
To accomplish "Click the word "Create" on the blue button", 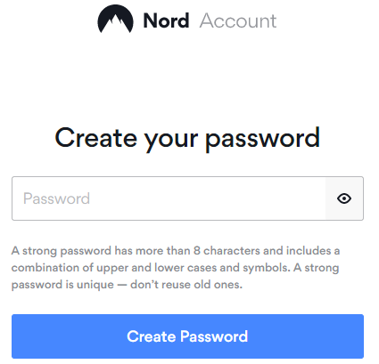I will 152,336.
